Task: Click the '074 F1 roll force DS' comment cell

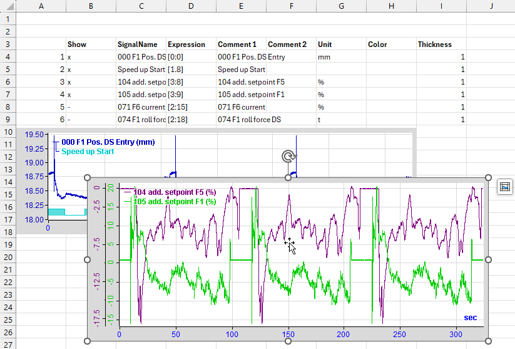Action: click(241, 120)
